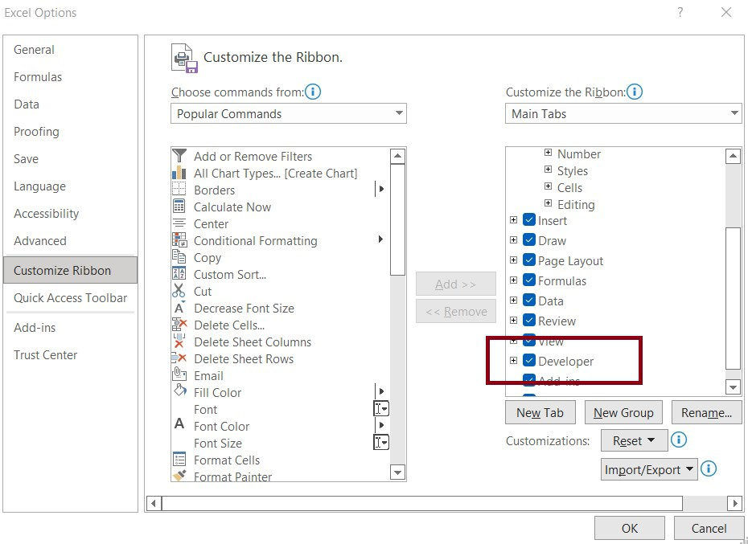Open Quick Access Toolbar category
The image size is (748, 544).
point(70,298)
